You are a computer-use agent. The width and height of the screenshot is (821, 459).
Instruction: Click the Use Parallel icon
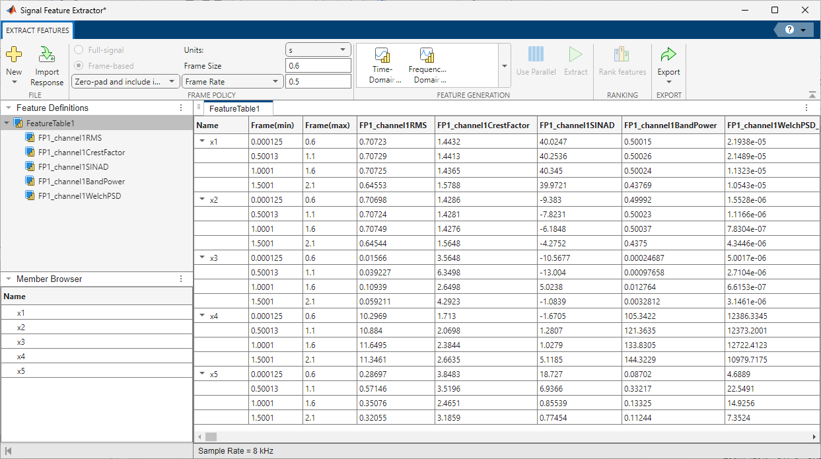click(x=536, y=55)
